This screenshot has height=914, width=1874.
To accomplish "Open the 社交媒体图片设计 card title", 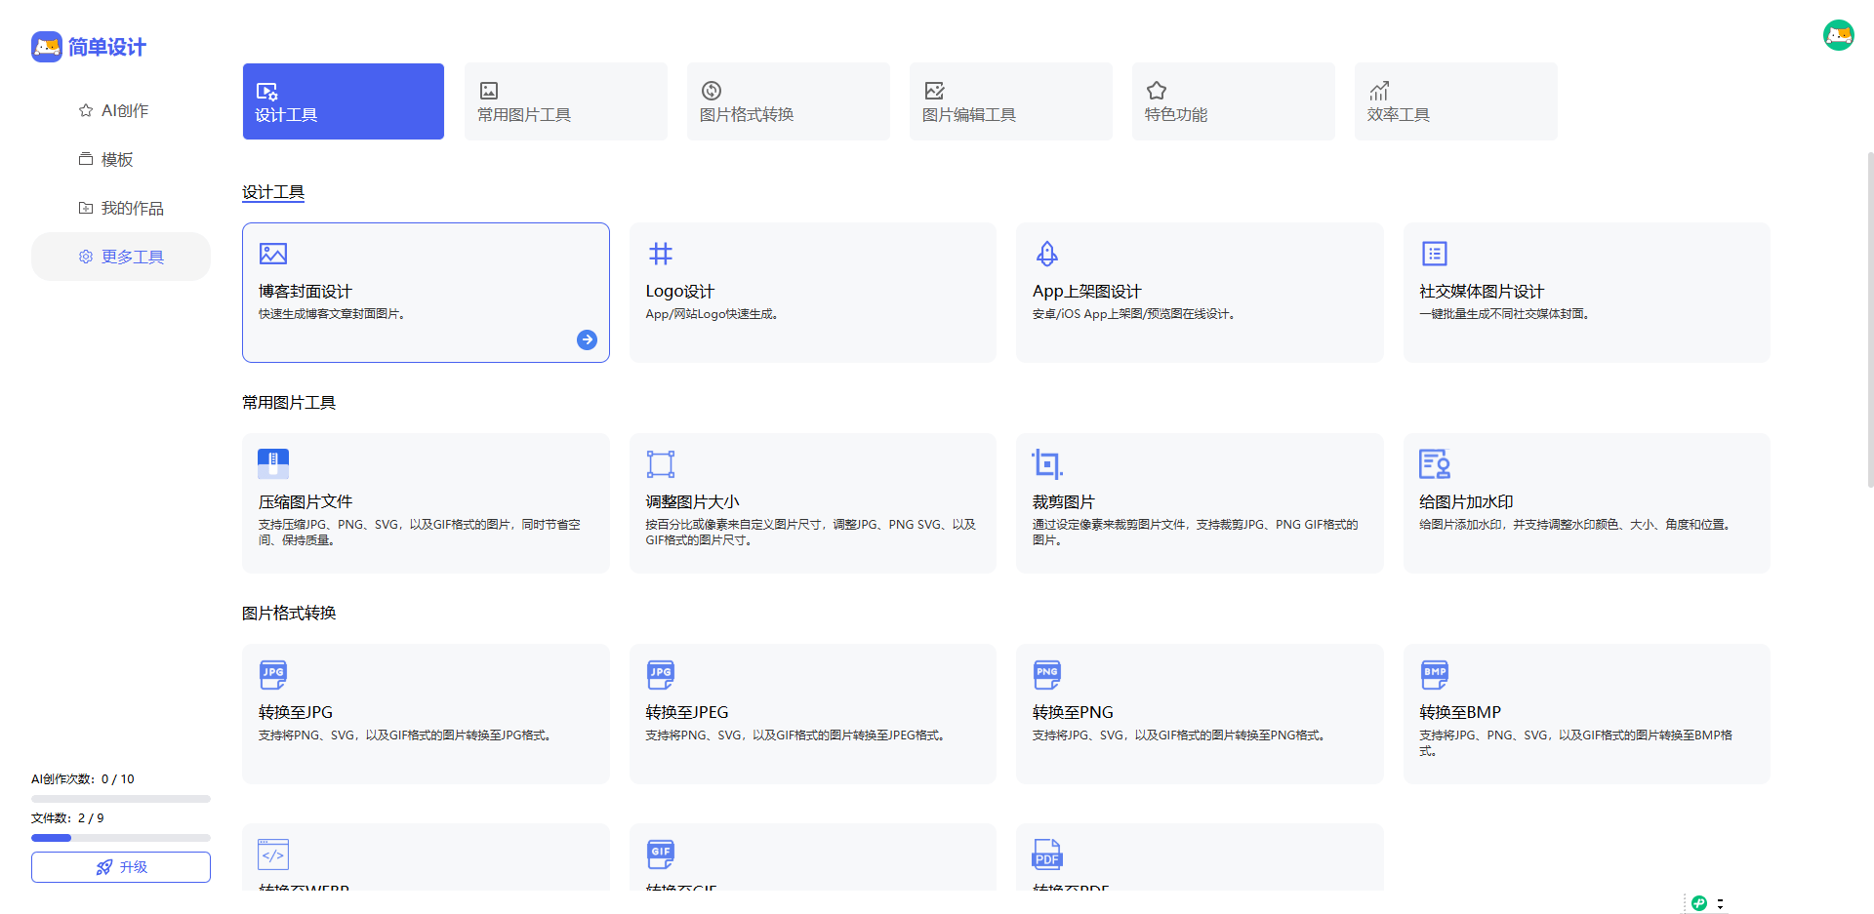I will (x=1482, y=292).
